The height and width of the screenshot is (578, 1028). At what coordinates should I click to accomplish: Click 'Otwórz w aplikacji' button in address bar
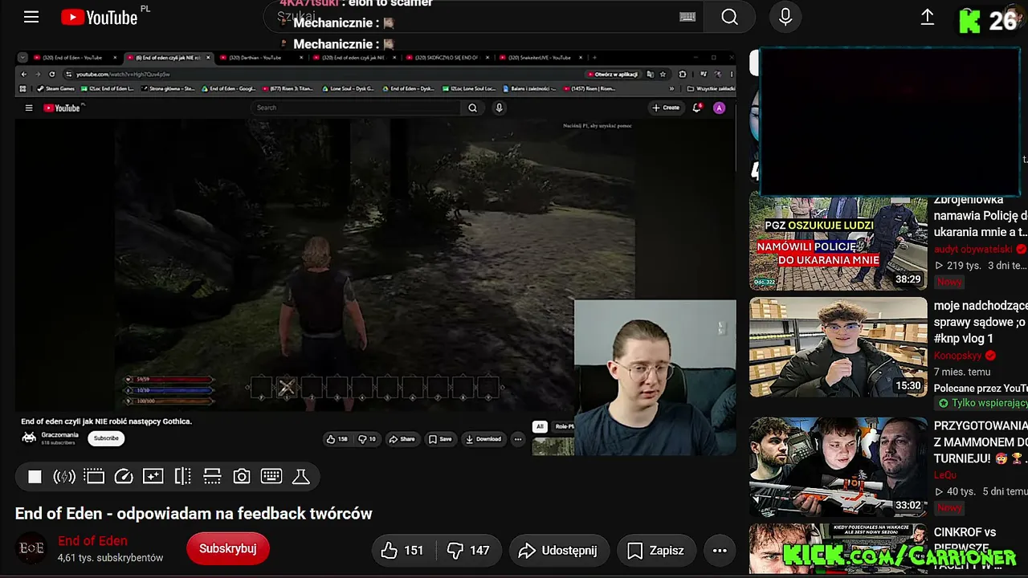click(614, 74)
